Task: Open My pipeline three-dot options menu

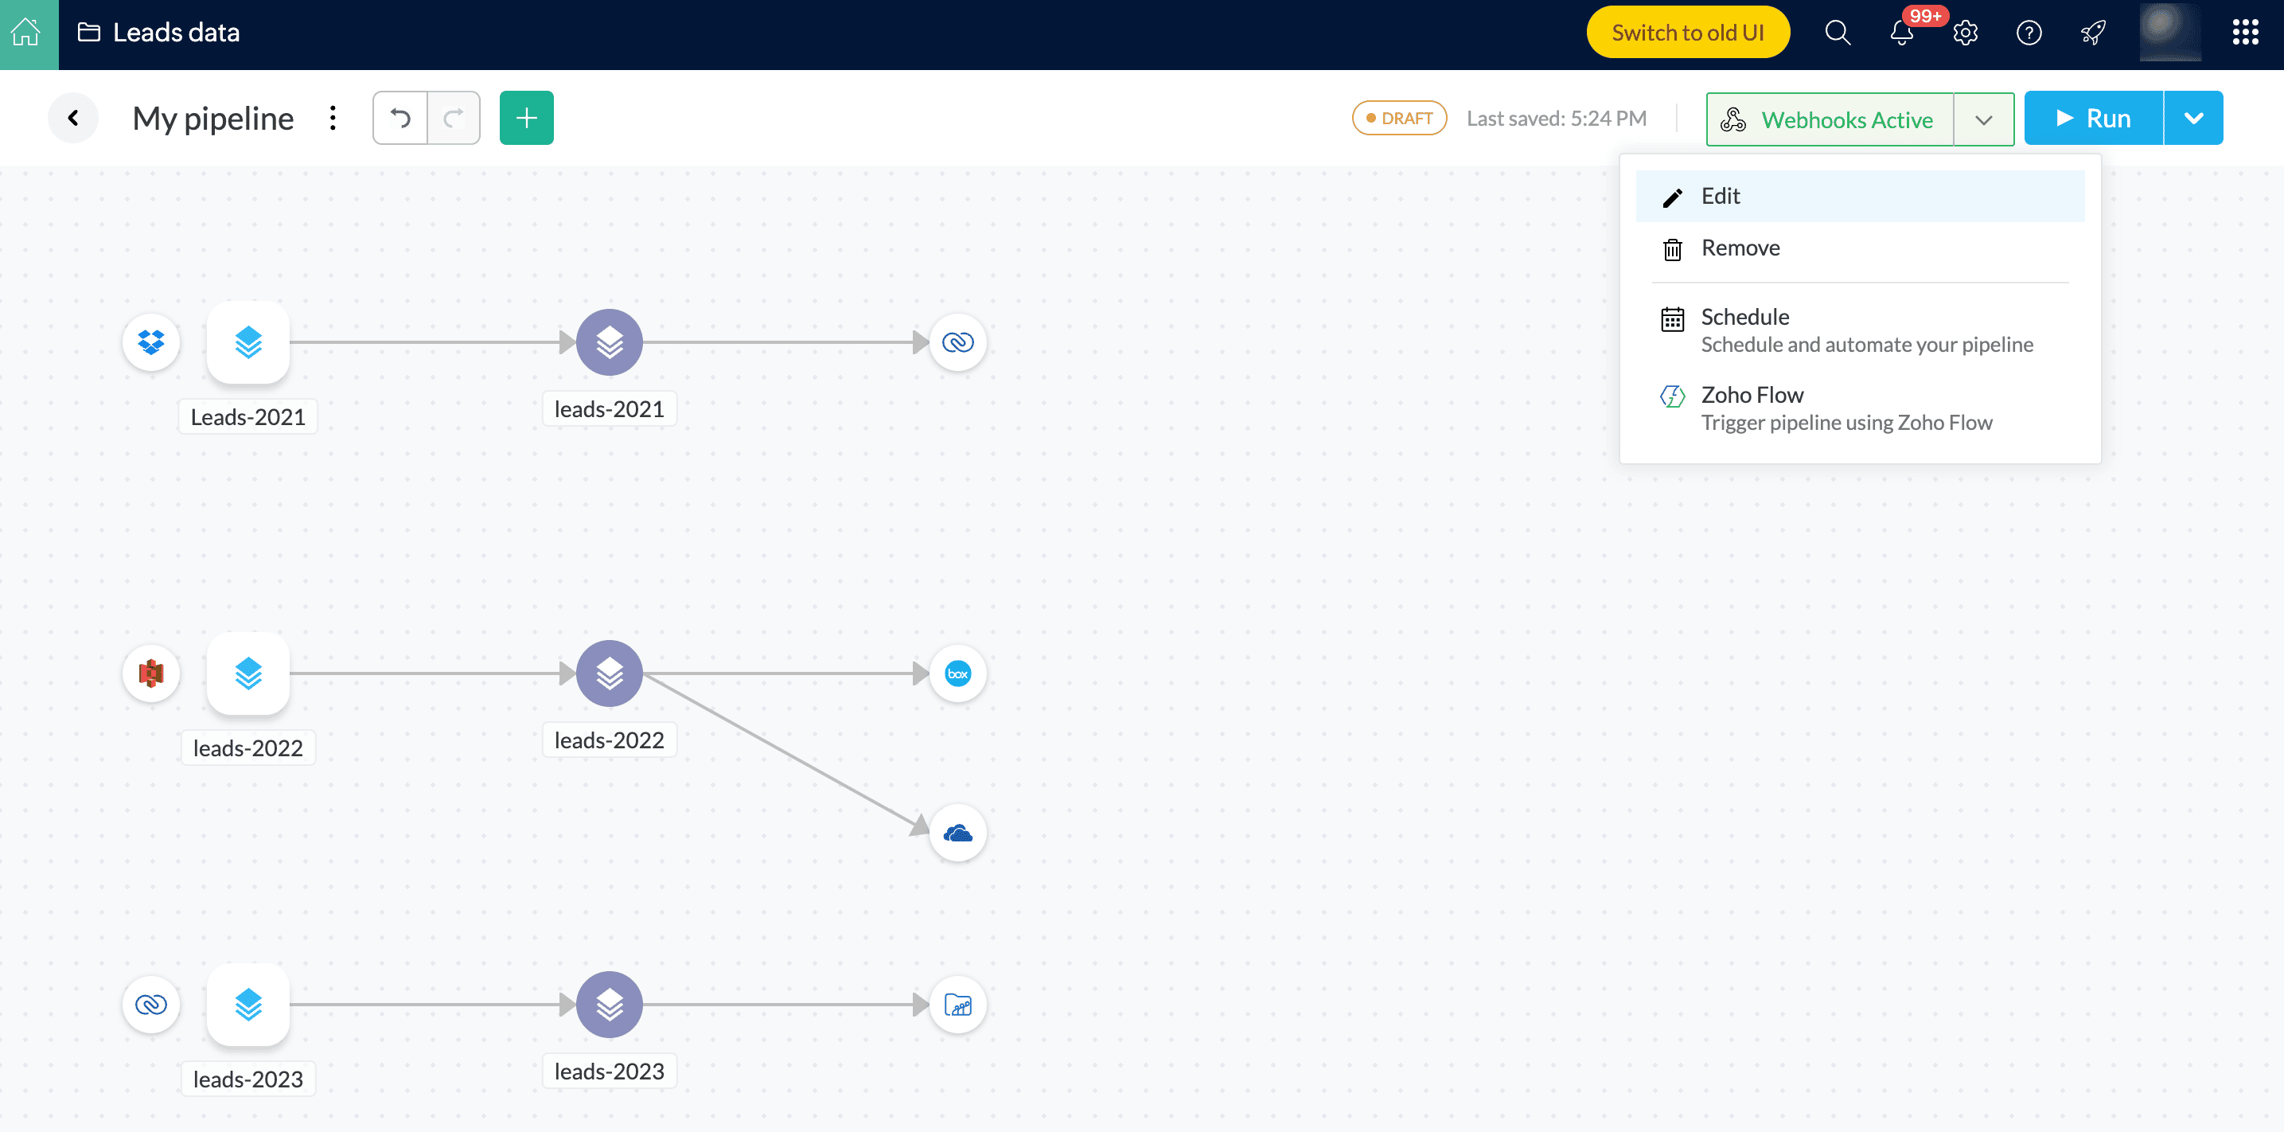Action: click(x=333, y=118)
